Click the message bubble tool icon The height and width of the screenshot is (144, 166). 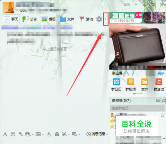(74, 134)
